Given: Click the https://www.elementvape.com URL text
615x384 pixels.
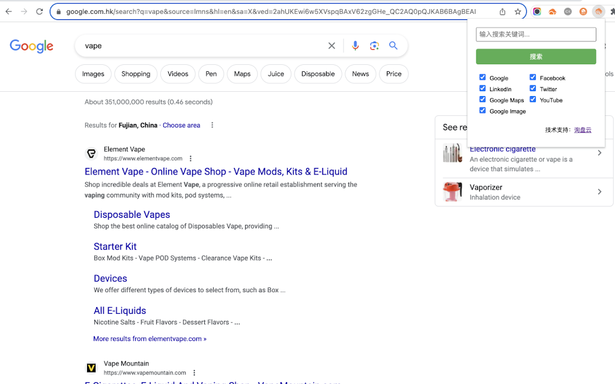Looking at the screenshot, I should [x=143, y=158].
